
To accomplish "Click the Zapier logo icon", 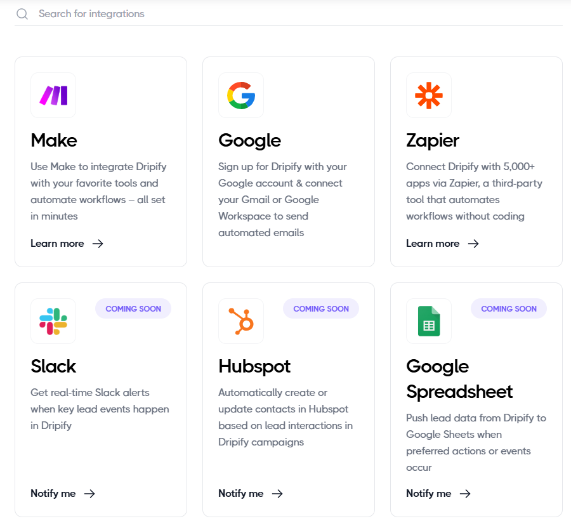I will [x=429, y=95].
